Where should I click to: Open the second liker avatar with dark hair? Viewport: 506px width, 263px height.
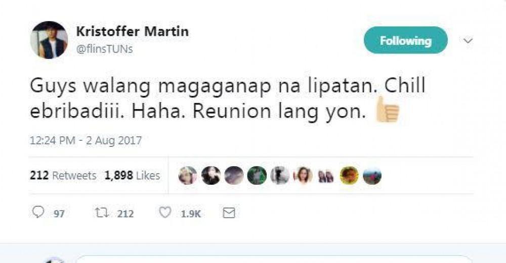pos(210,175)
